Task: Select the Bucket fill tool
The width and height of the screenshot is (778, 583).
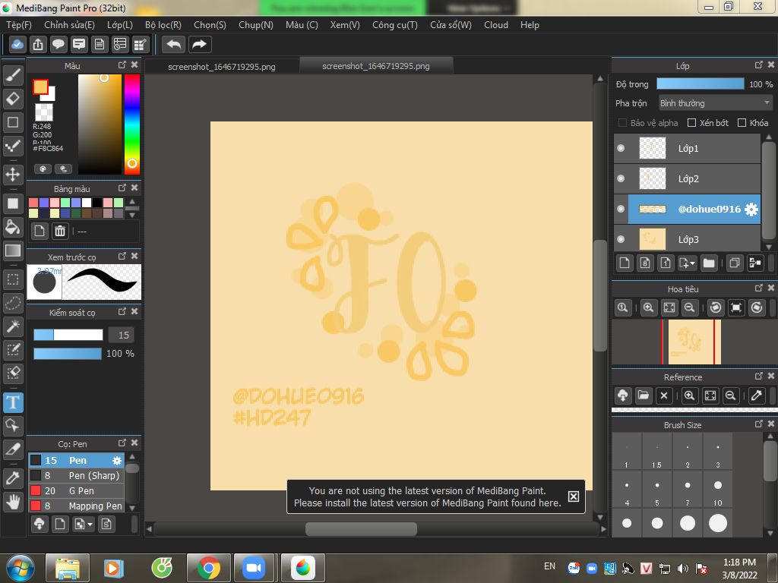Action: pos(13,227)
